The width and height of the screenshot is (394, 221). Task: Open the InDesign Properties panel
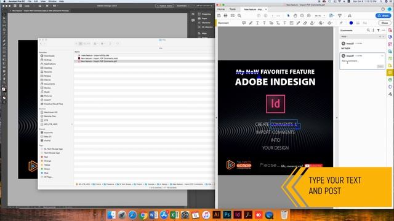(204, 14)
